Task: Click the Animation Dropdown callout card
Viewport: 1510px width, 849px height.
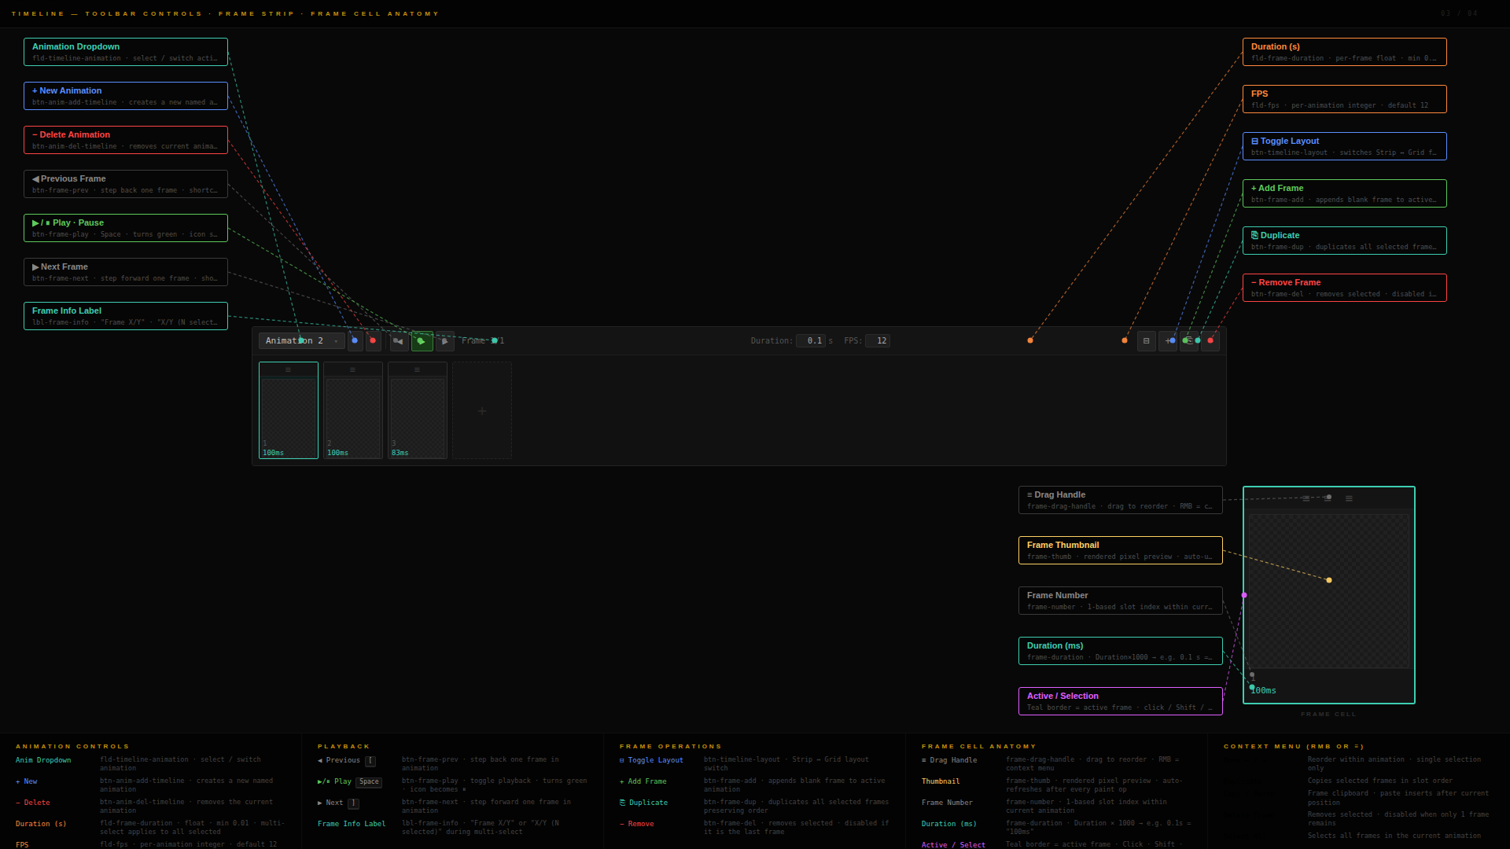Action: click(x=126, y=52)
